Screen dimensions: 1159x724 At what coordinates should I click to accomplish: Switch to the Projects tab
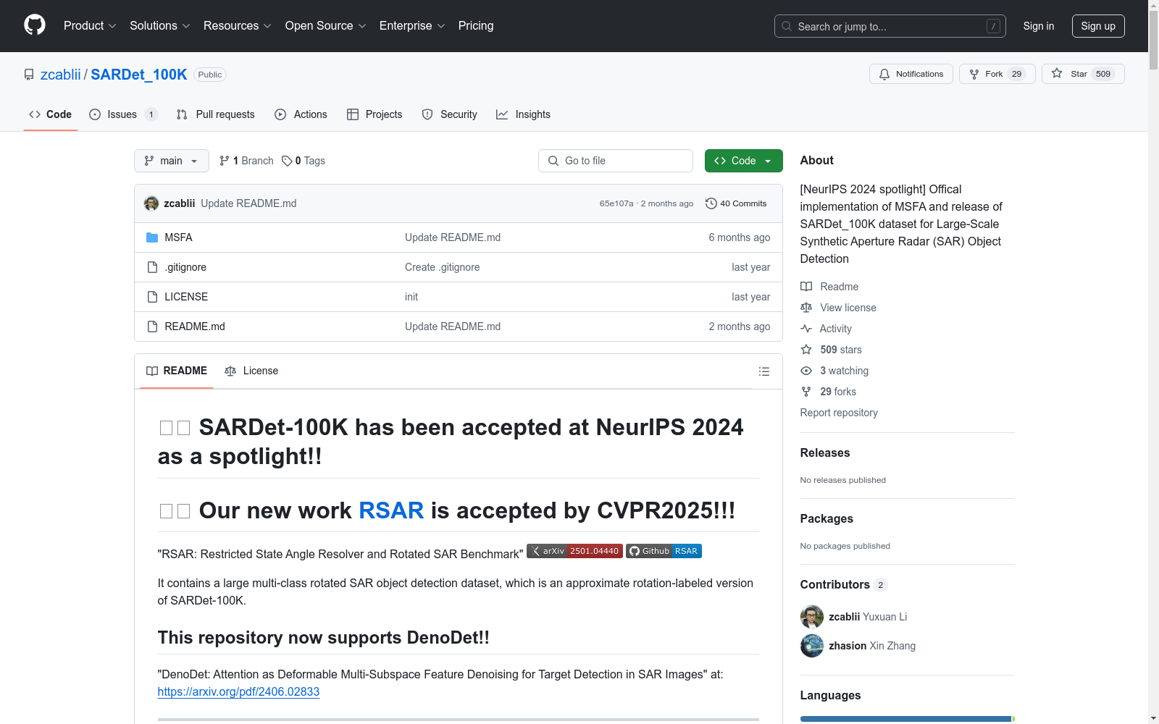point(375,114)
